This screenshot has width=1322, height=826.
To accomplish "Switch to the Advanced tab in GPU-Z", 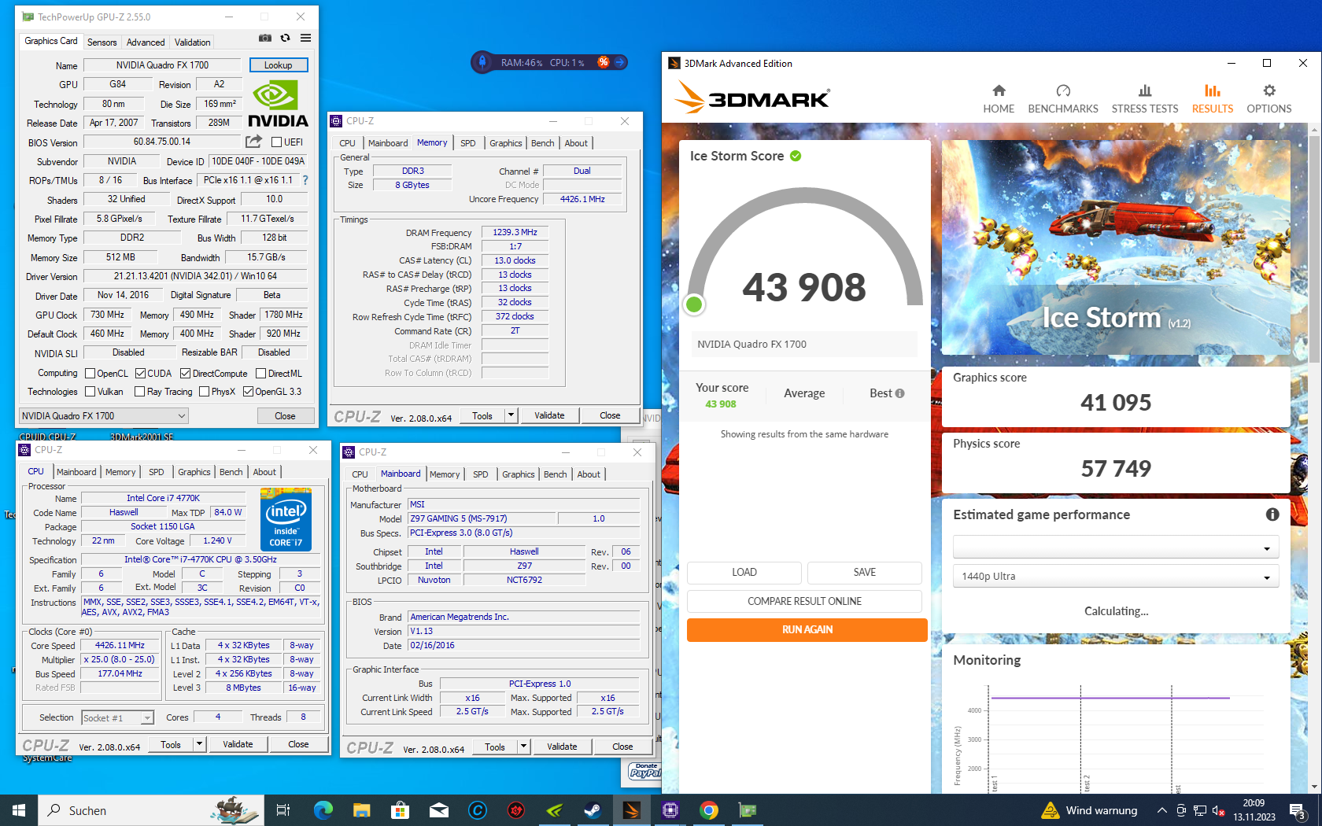I will pyautogui.click(x=146, y=42).
